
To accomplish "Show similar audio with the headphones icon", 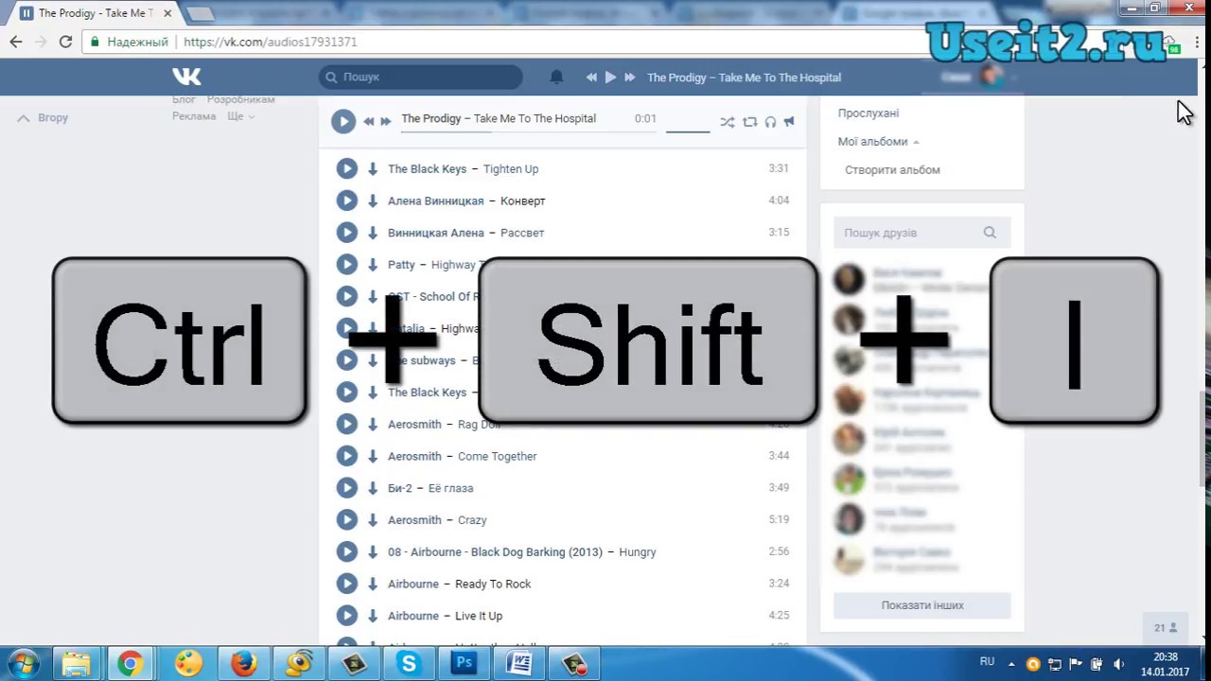I will 770,122.
